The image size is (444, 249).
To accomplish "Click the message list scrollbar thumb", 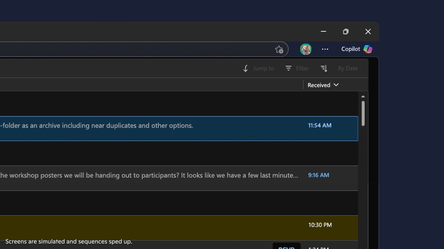I will (x=363, y=113).
